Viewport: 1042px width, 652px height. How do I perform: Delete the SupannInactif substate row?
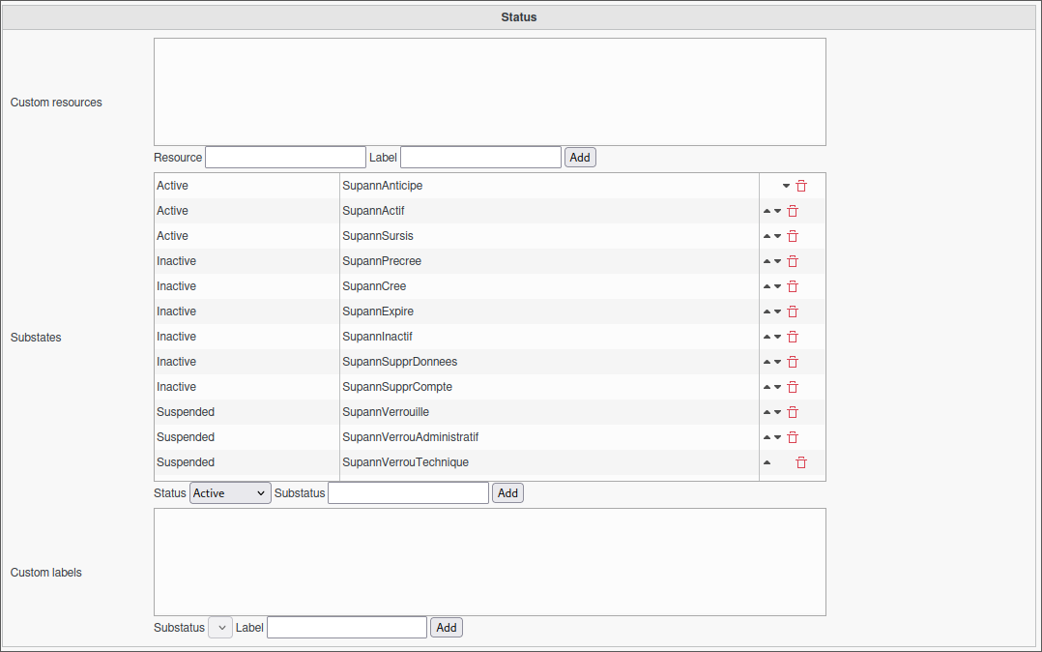click(793, 337)
